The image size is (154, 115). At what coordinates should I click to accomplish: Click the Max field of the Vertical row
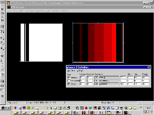pyautogui.click(x=137, y=77)
